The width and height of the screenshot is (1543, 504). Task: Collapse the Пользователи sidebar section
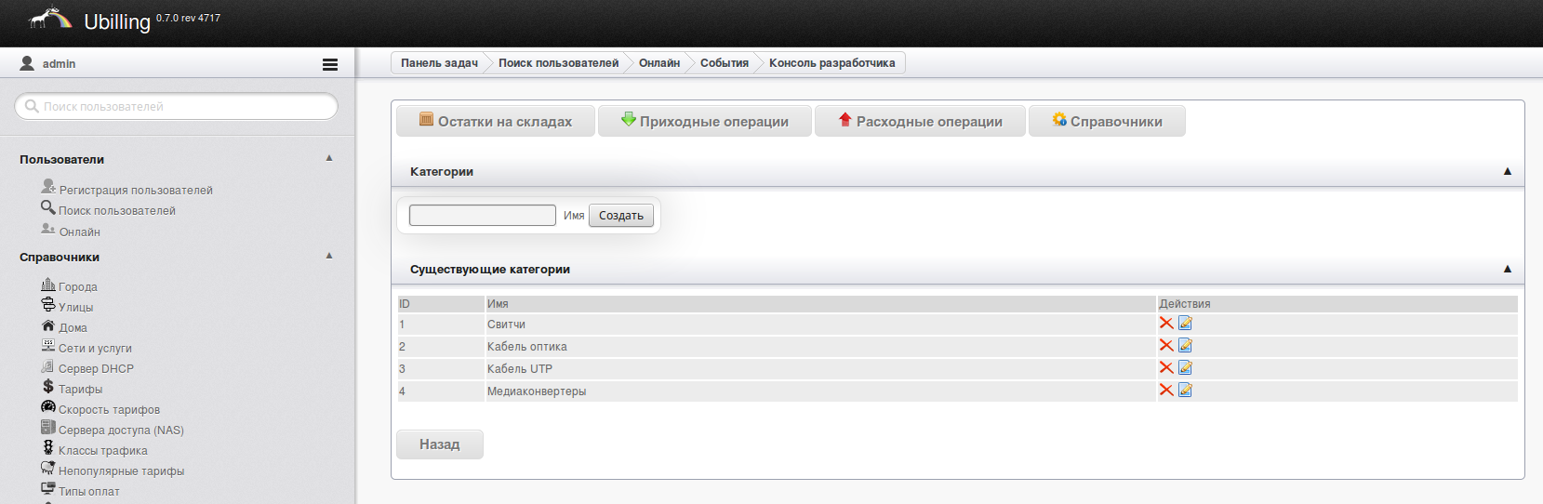[x=329, y=158]
